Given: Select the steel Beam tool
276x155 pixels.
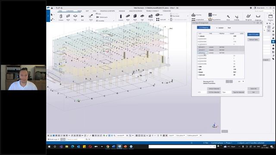Looking at the screenshot, I should coord(68,17).
